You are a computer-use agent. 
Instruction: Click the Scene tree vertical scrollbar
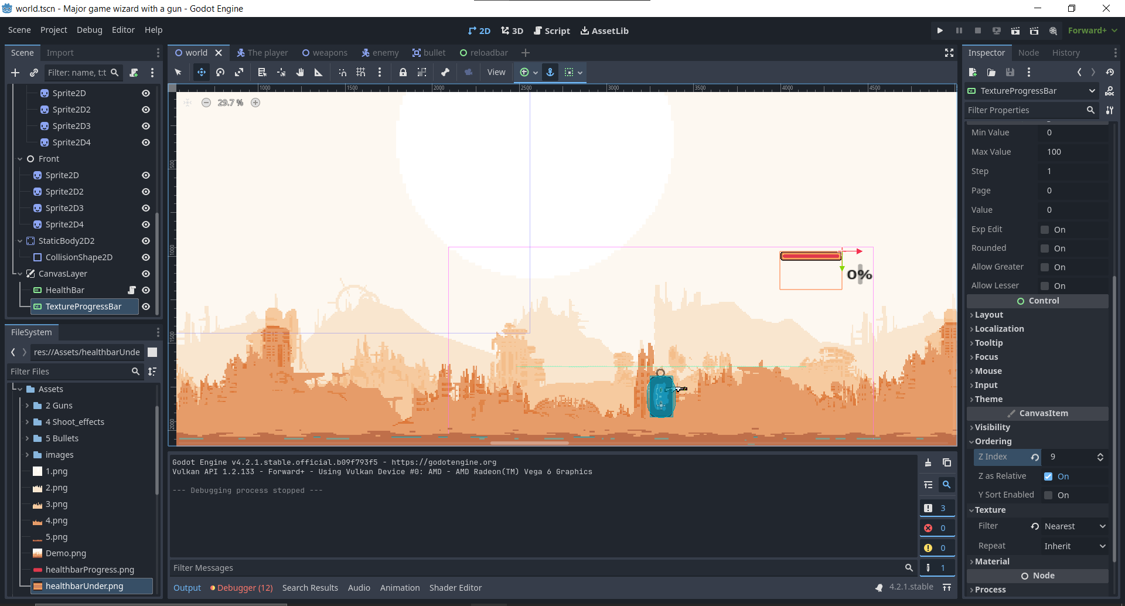point(156,264)
